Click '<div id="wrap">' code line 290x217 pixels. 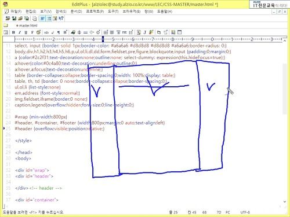[32, 170]
